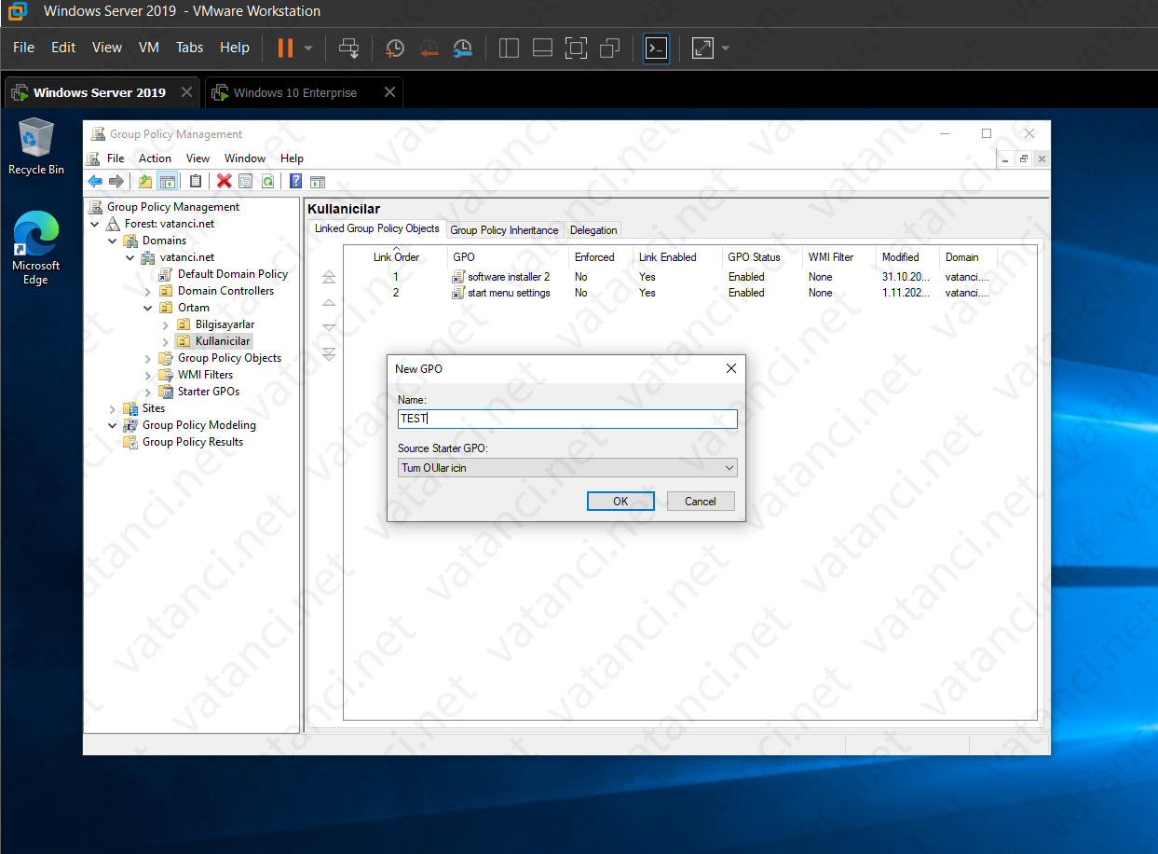
Task: Click OK in the New GPO dialog
Action: point(620,501)
